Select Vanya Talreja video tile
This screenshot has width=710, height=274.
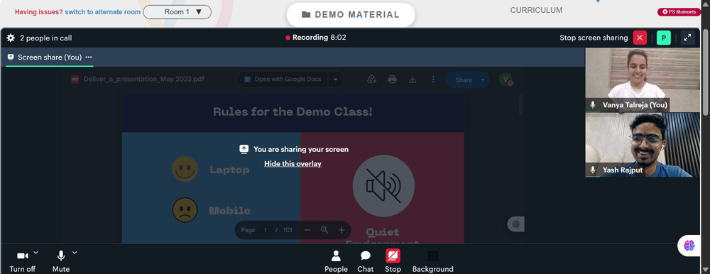click(642, 80)
